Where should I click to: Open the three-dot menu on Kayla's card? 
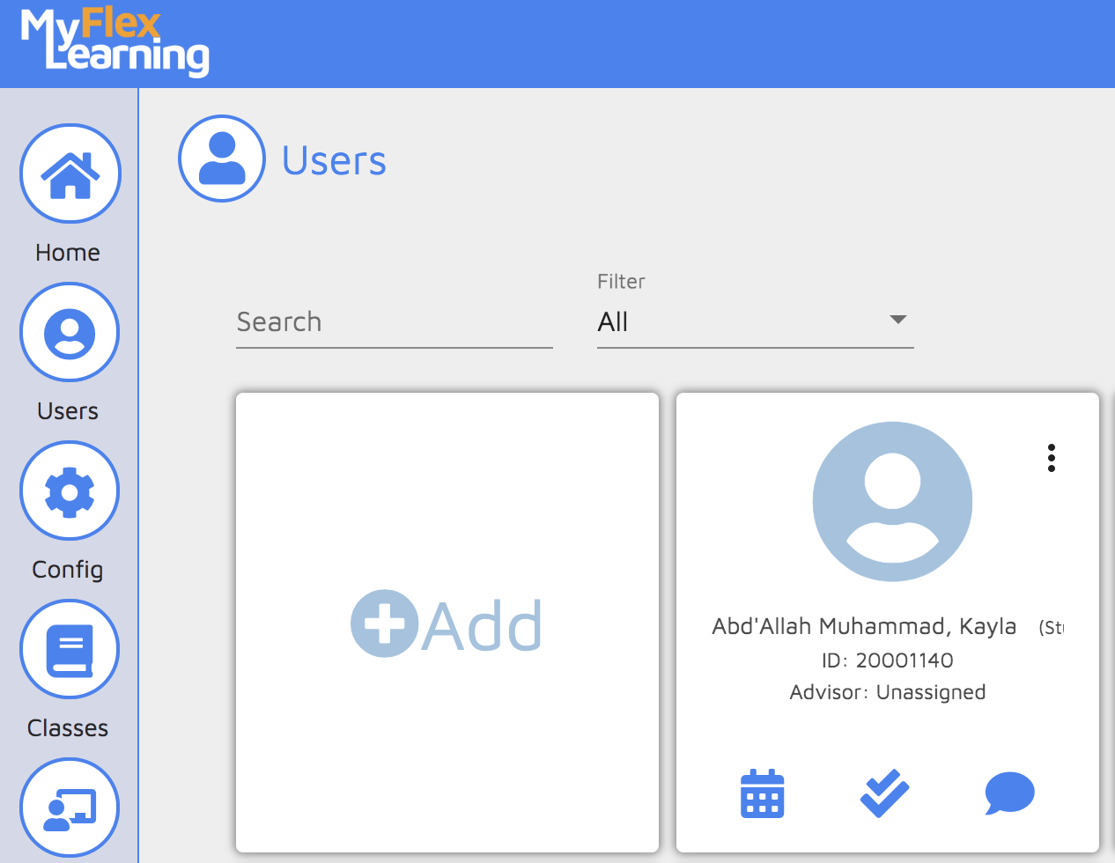click(x=1052, y=458)
